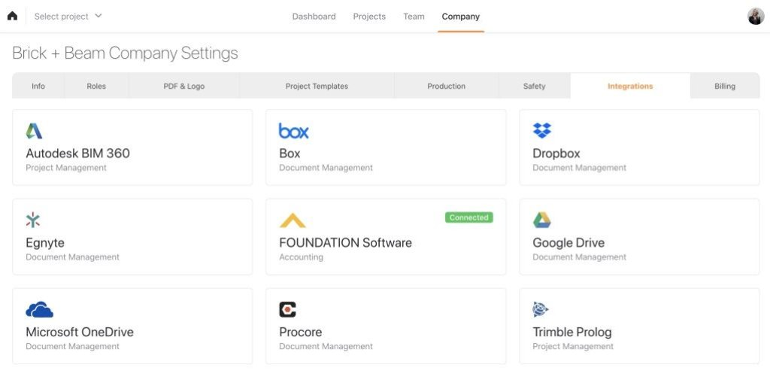Click the green Connected badge
Viewport: 770px width, 377px height.
(469, 217)
